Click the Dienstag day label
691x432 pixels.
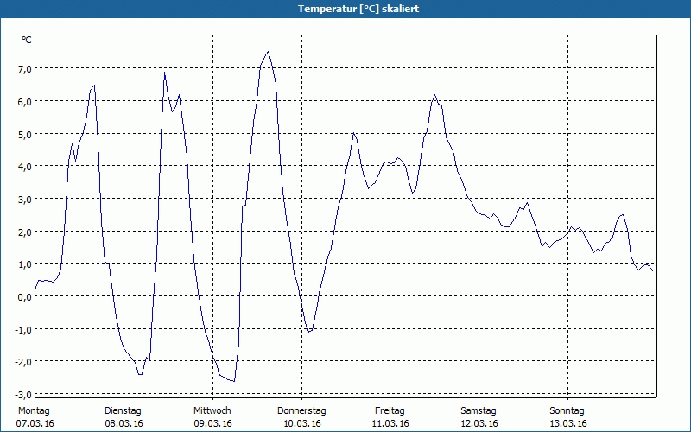coord(123,411)
